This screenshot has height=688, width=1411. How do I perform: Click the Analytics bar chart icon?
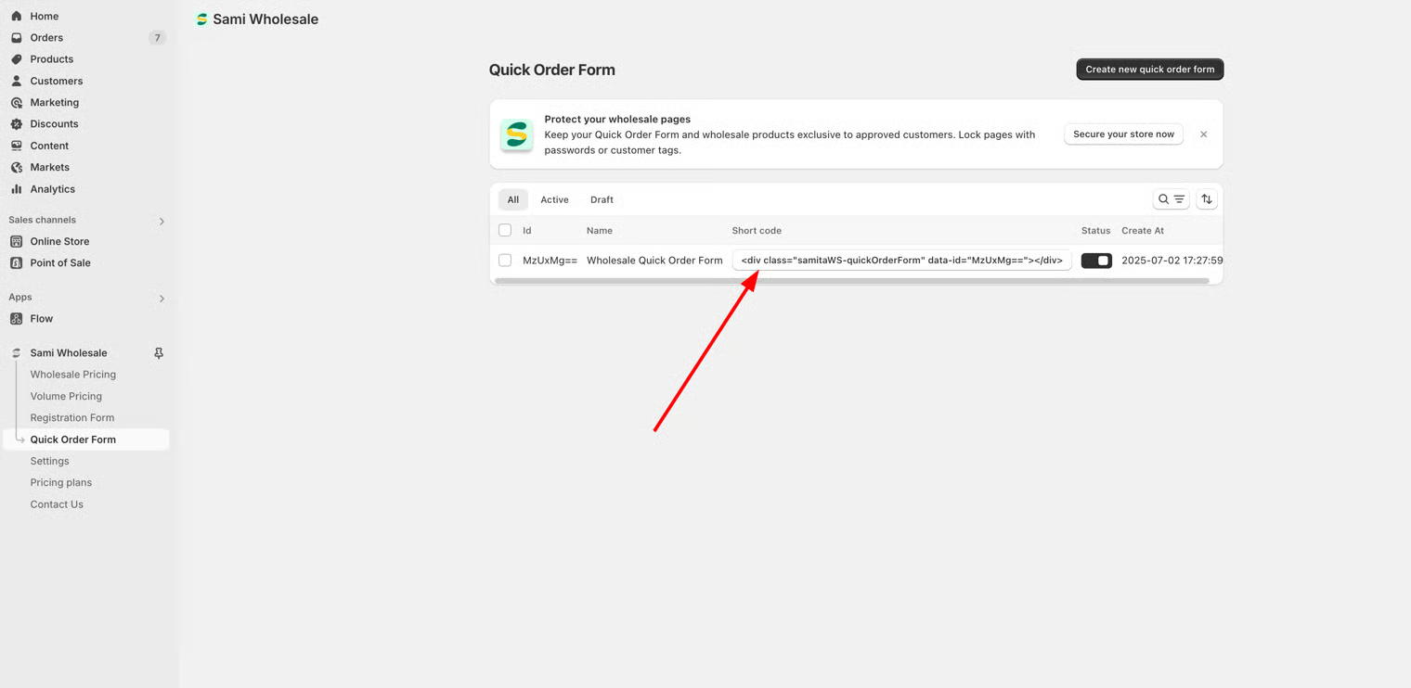(17, 189)
